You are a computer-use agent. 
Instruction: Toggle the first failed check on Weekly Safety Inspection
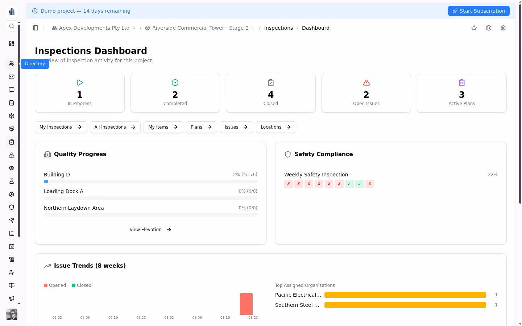pyautogui.click(x=288, y=184)
